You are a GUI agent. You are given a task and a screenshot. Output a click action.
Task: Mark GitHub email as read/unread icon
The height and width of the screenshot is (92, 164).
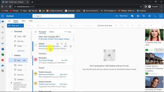pos(57,44)
